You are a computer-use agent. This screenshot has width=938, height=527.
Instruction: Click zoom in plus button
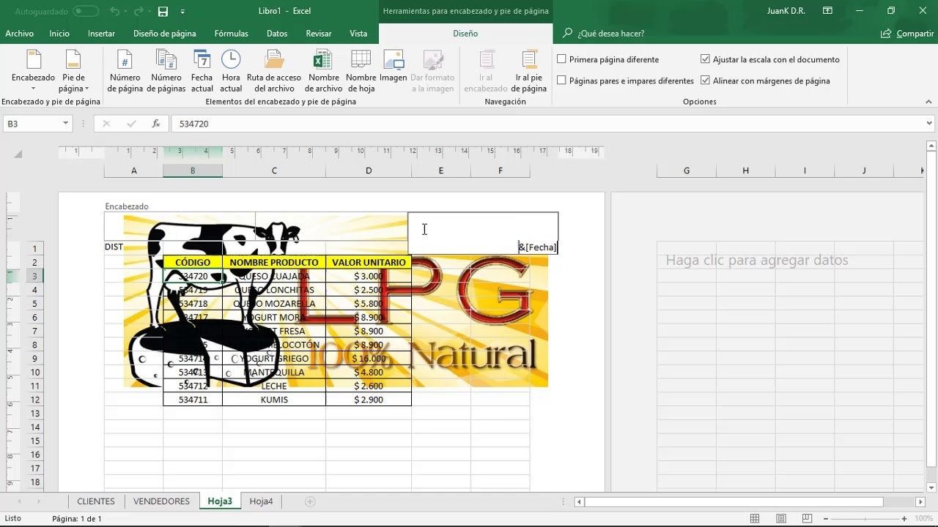point(904,518)
